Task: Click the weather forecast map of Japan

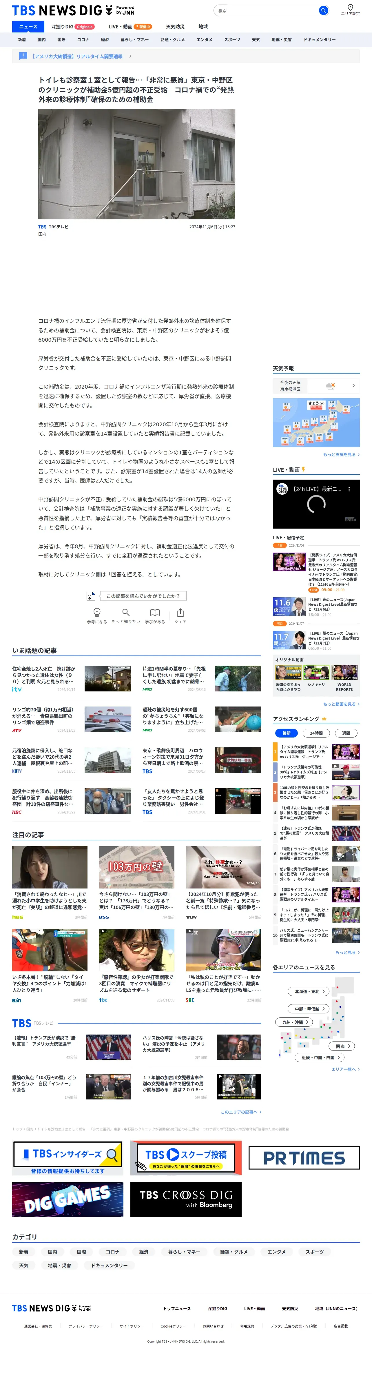Action: click(316, 423)
